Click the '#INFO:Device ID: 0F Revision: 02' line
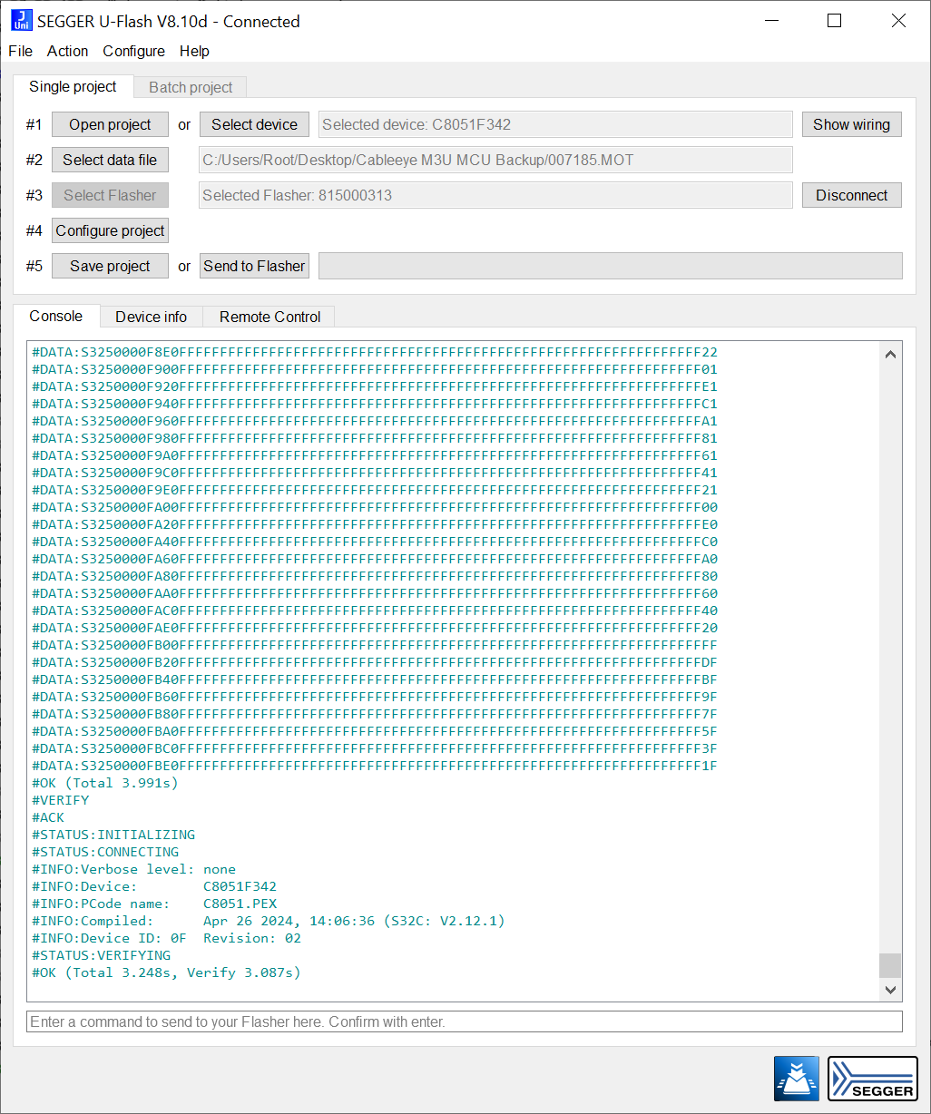This screenshot has width=931, height=1114. (167, 938)
